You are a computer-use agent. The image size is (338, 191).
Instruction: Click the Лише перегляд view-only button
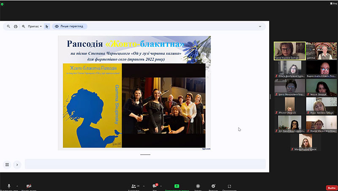(70, 26)
